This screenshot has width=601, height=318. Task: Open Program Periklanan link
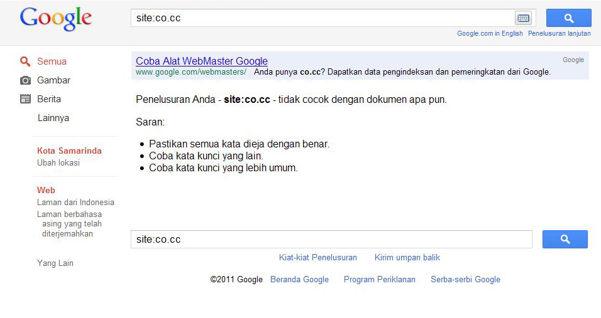(380, 279)
